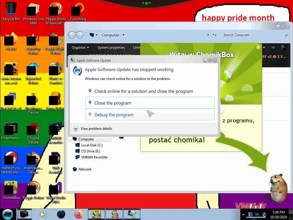Open the Everything desktop icon
Viewport: 293px width, 220px height.
point(78,11)
